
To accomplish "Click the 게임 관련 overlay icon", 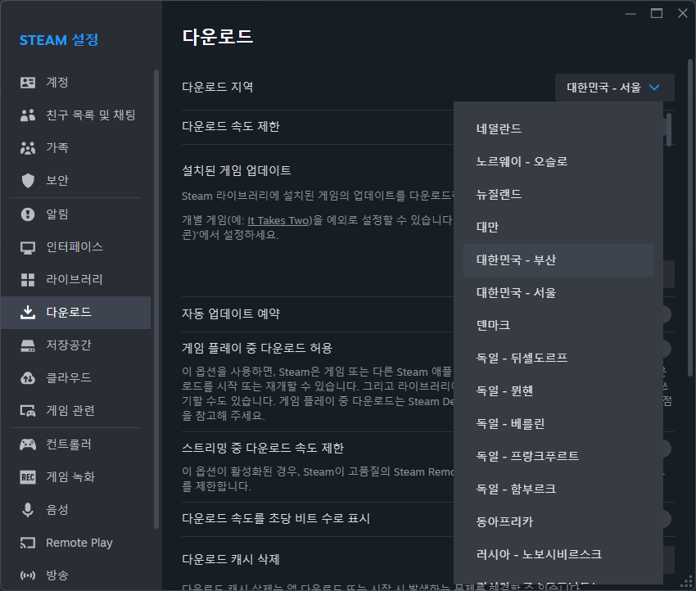I will 28,411.
